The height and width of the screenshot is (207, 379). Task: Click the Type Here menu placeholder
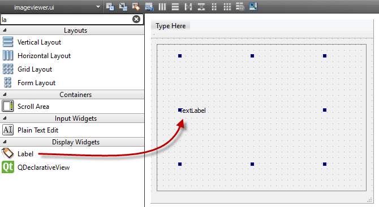[171, 26]
